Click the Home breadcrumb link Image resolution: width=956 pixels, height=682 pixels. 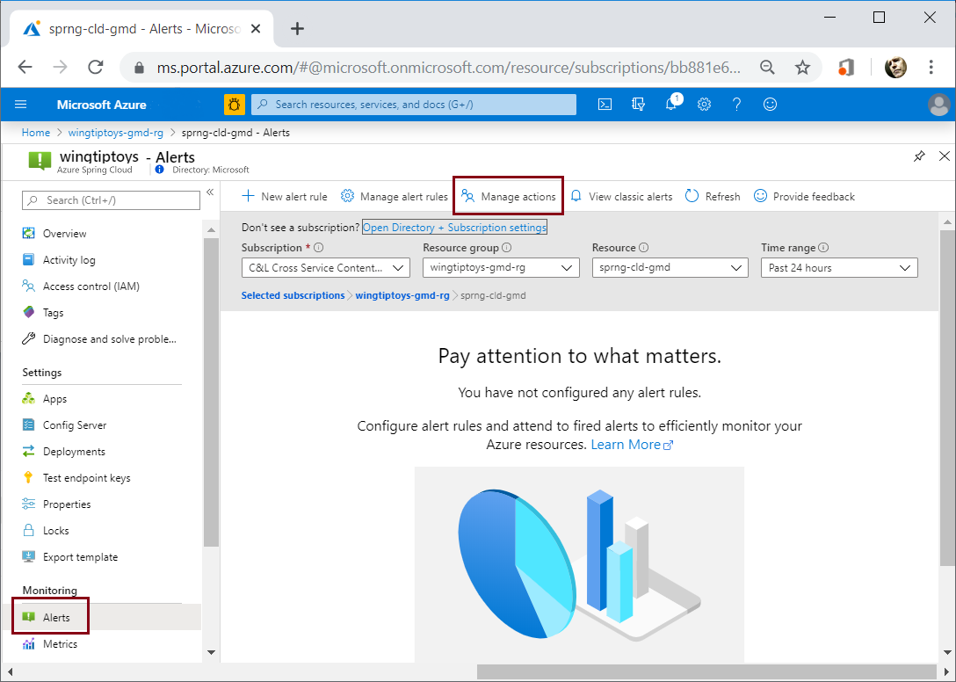tap(36, 133)
